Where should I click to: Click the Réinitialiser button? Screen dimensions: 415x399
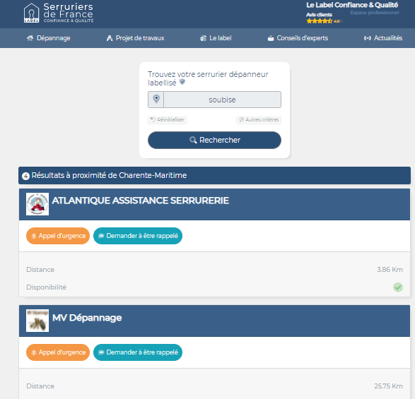tap(168, 120)
